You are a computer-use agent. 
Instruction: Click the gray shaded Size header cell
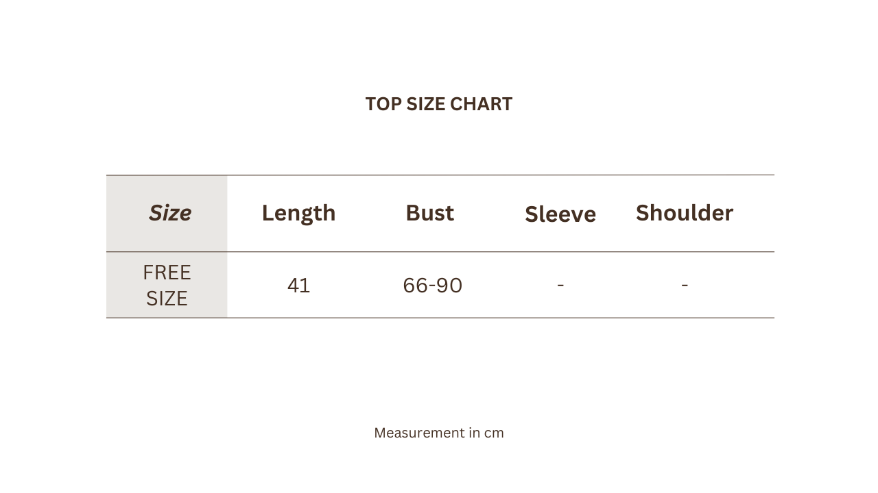(x=167, y=214)
